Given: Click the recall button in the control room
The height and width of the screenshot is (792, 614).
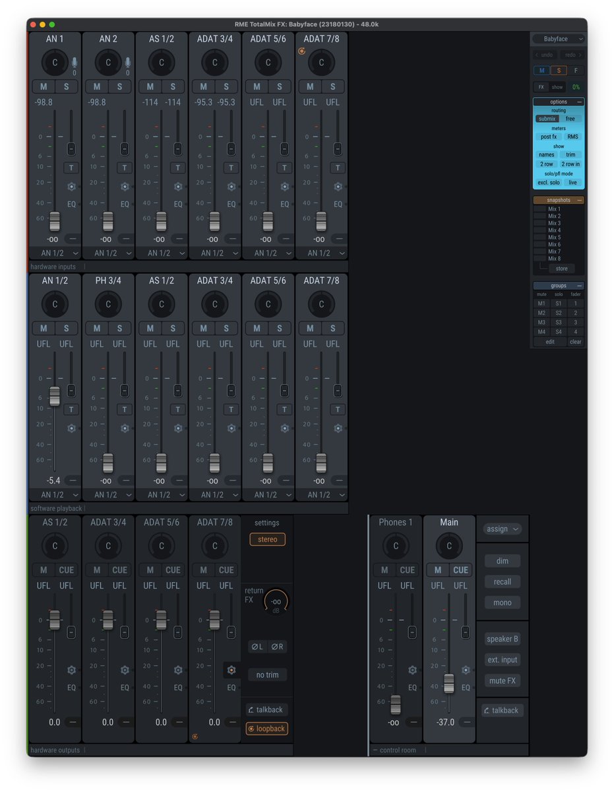Looking at the screenshot, I should click(x=503, y=581).
